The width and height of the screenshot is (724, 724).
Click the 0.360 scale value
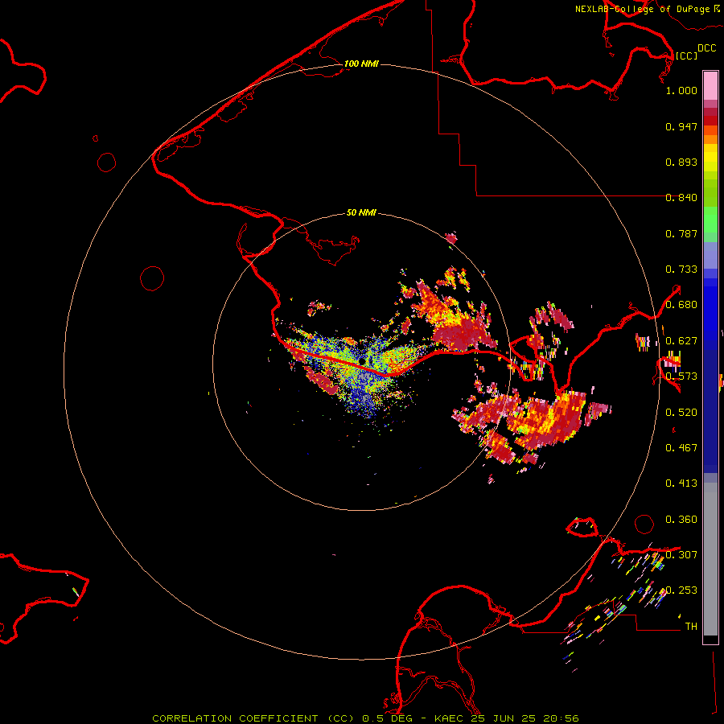point(681,520)
